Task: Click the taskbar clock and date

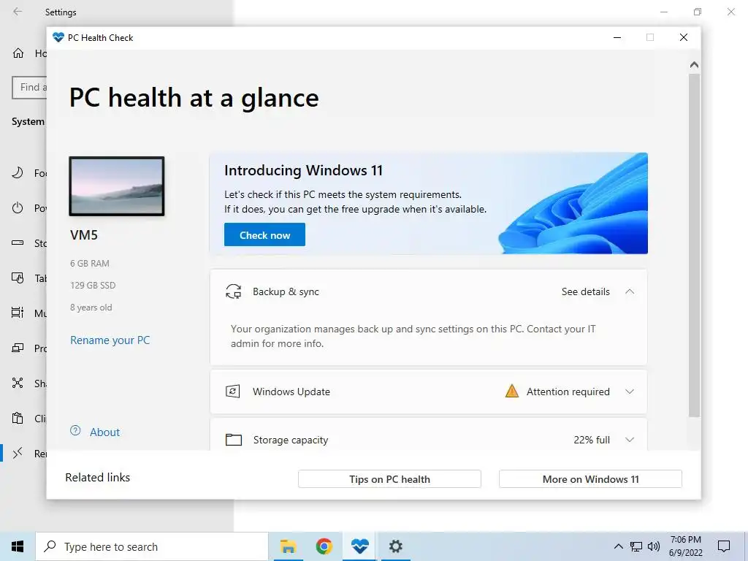Action: pyautogui.click(x=685, y=546)
